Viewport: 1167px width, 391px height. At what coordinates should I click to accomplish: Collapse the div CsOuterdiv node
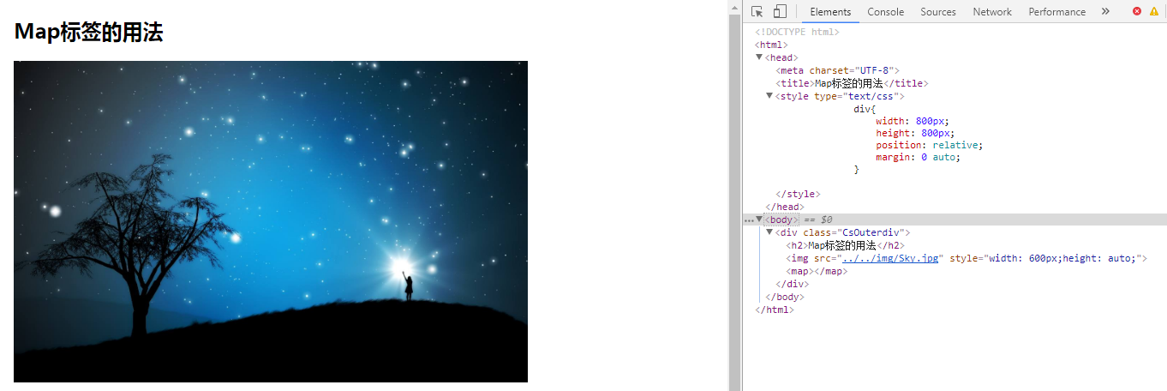click(x=769, y=232)
